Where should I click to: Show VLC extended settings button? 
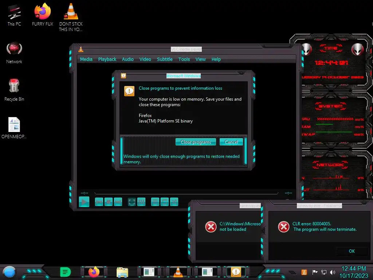coord(141,202)
